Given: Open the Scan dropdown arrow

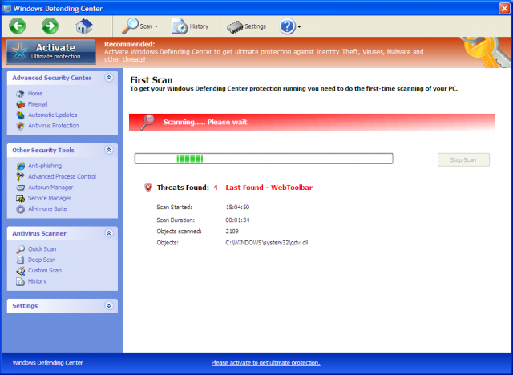Looking at the screenshot, I should 156,26.
